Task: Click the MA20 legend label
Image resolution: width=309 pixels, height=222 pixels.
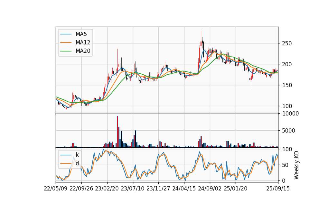Action: coord(83,51)
